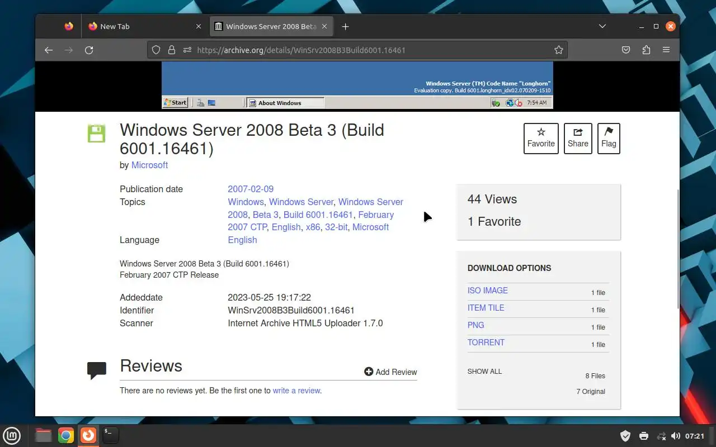Click the Windows Server 2008 topic link
716x447 pixels.
[x=370, y=202]
